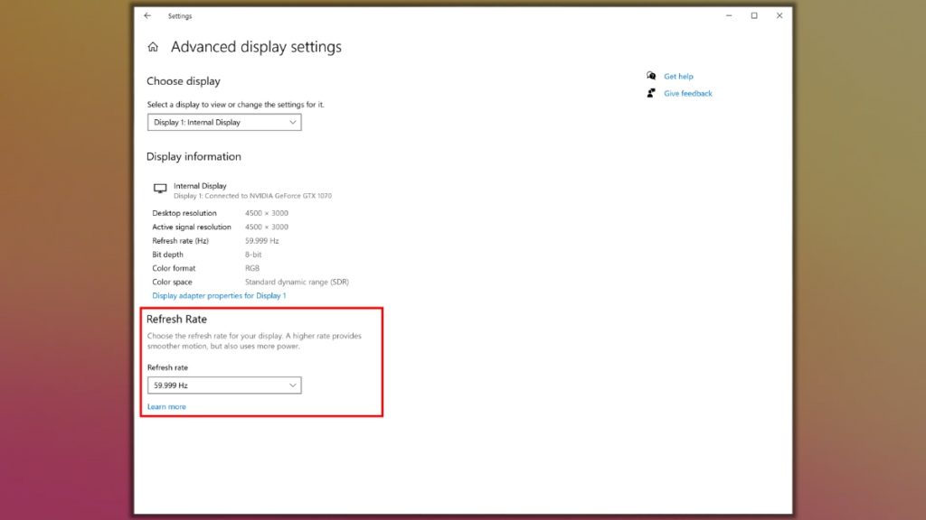Maximize the Settings window
Viewport: 926px width, 520px height.
[x=752, y=15]
